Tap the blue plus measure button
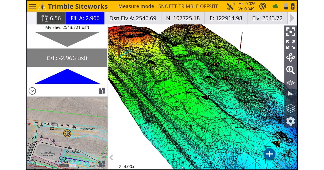This screenshot has width=324, height=170. 269,154
